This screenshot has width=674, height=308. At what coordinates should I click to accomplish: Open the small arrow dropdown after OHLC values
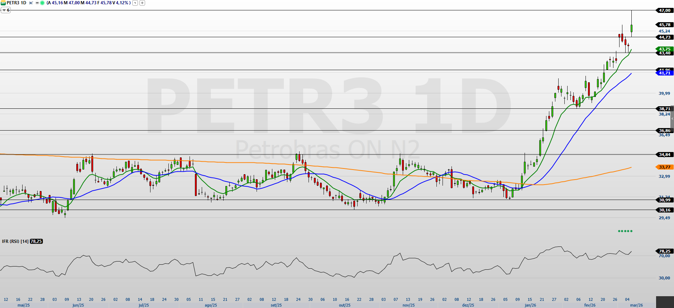pyautogui.click(x=135, y=3)
